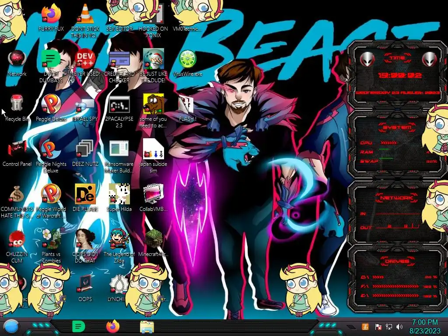448x336 pixels.
Task: Click the Start orb button
Action: click(11, 327)
